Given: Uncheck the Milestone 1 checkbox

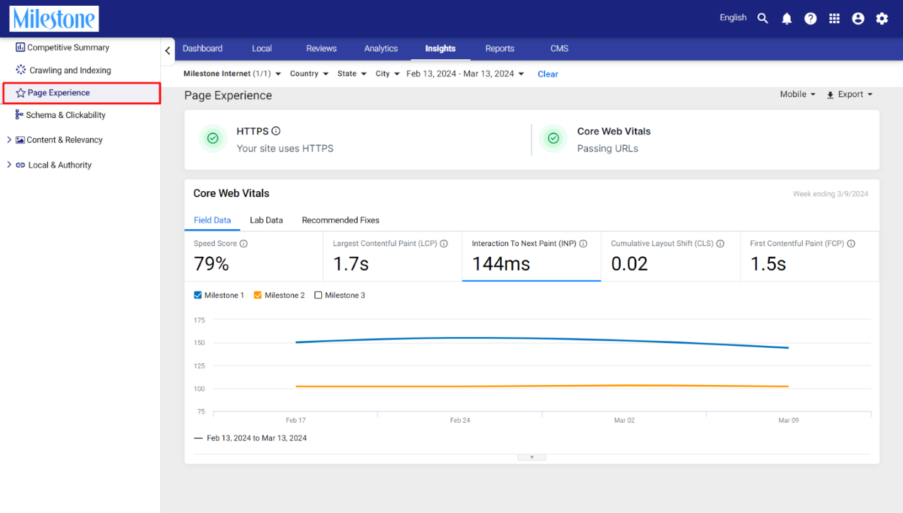Looking at the screenshot, I should pyautogui.click(x=198, y=295).
